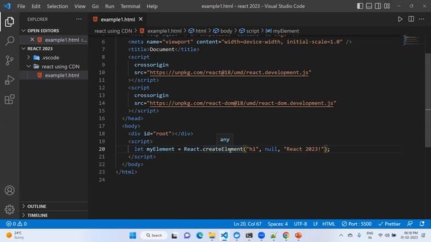Open Microsoft Edge from taskbar
The height and width of the screenshot is (242, 431).
pos(200,235)
